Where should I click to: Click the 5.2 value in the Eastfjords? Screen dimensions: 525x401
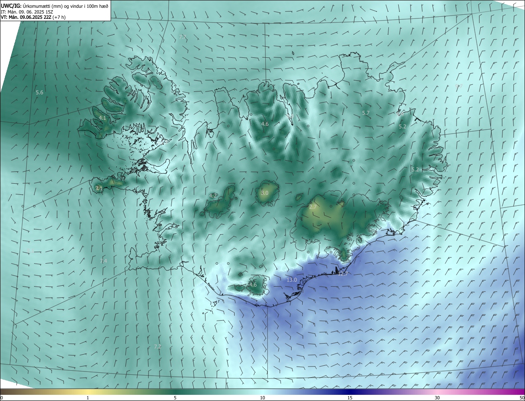(415, 169)
